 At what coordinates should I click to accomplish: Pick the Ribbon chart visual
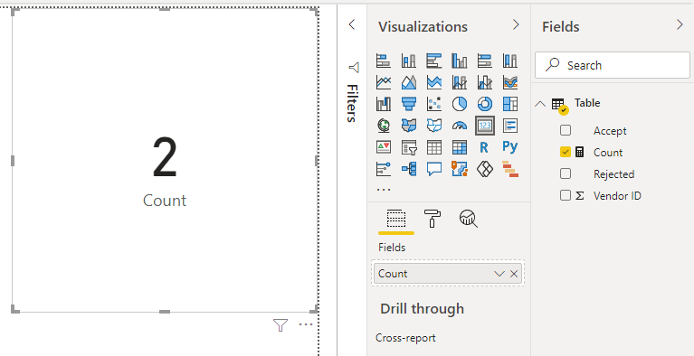(x=510, y=82)
